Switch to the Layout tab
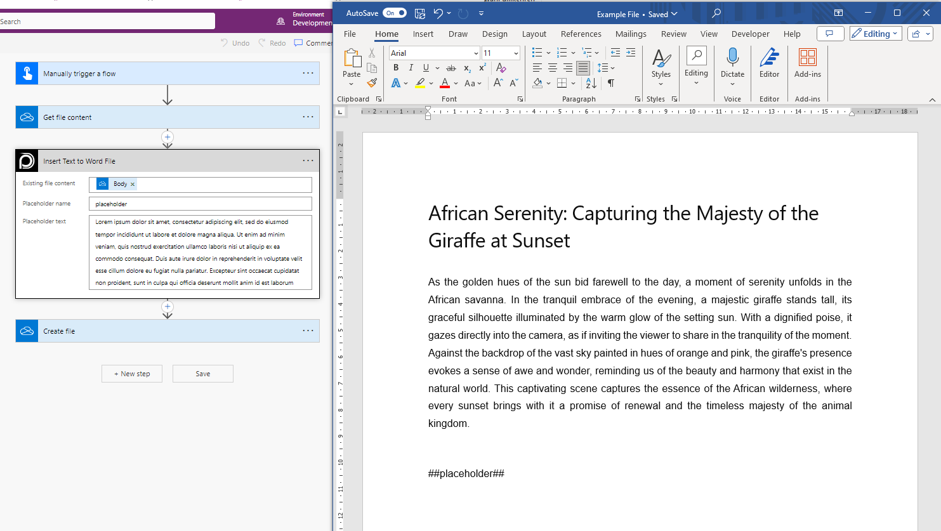941x531 pixels. (534, 34)
